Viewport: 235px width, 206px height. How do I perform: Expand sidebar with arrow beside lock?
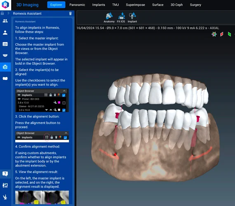(9, 13)
